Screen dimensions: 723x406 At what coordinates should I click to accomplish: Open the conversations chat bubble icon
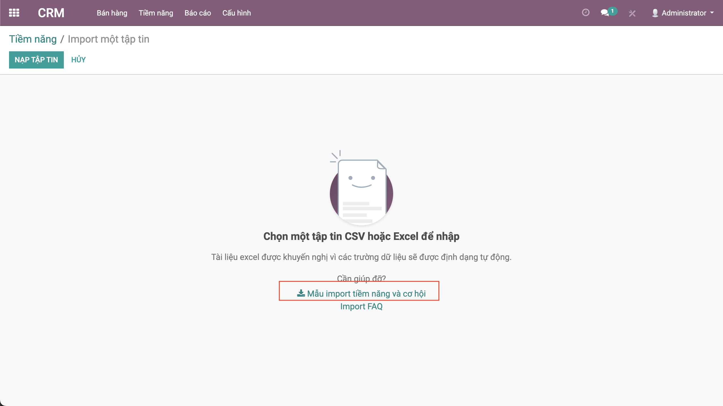(605, 13)
